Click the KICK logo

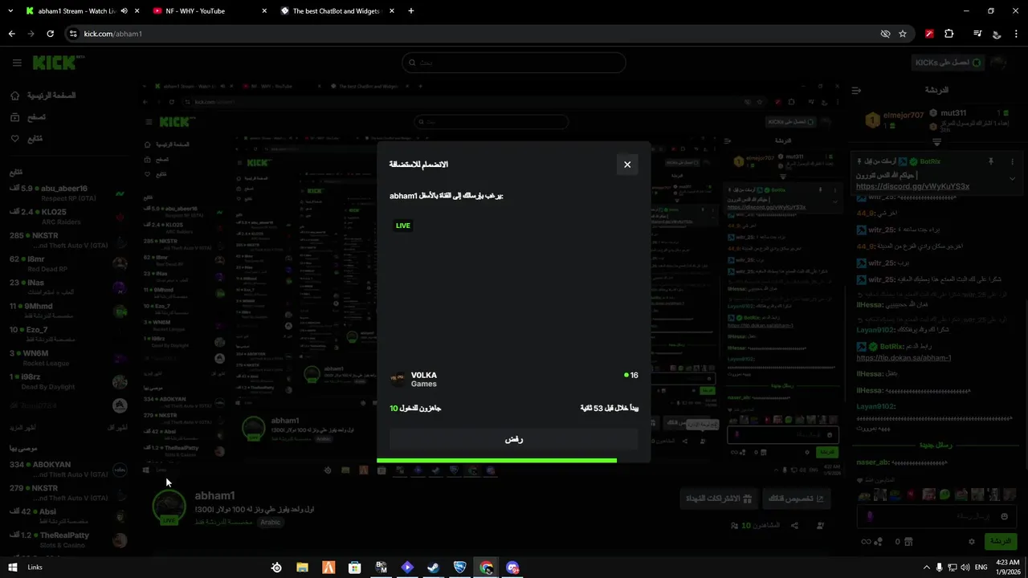point(53,62)
